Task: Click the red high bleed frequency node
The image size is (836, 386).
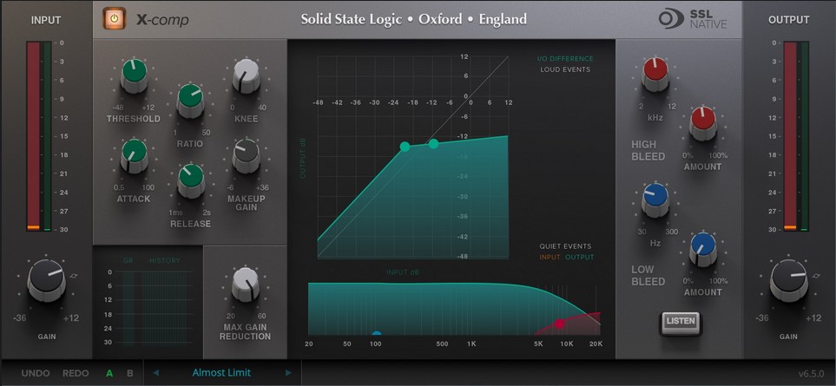Action: pos(559,324)
